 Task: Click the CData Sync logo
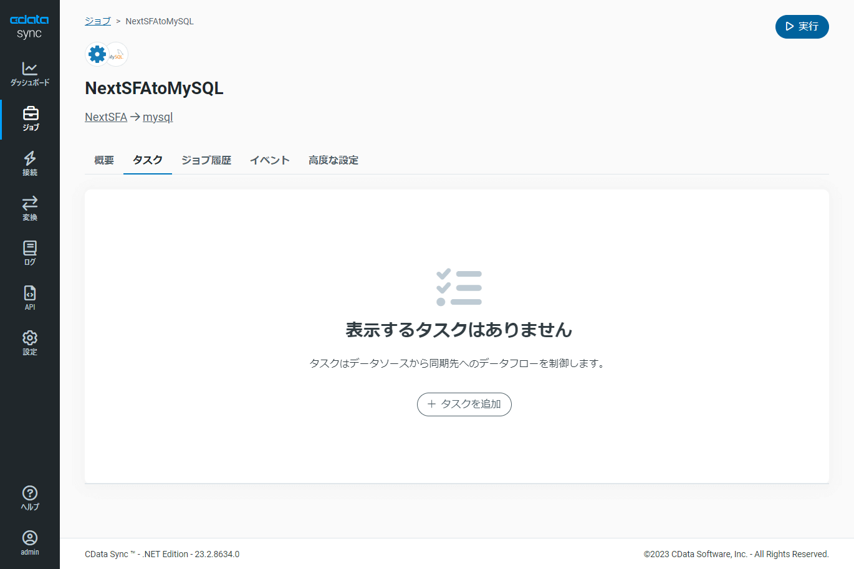29,27
